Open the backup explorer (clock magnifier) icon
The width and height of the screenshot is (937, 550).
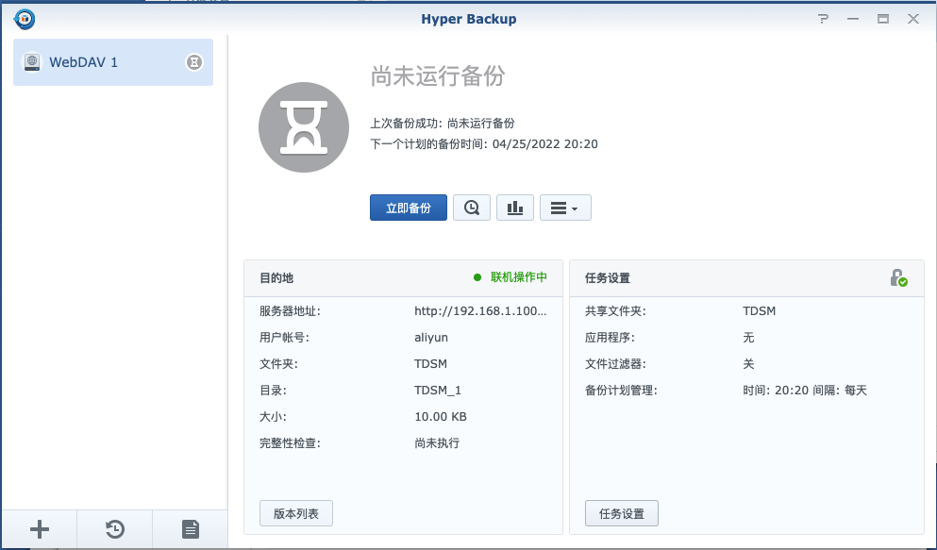tap(472, 208)
